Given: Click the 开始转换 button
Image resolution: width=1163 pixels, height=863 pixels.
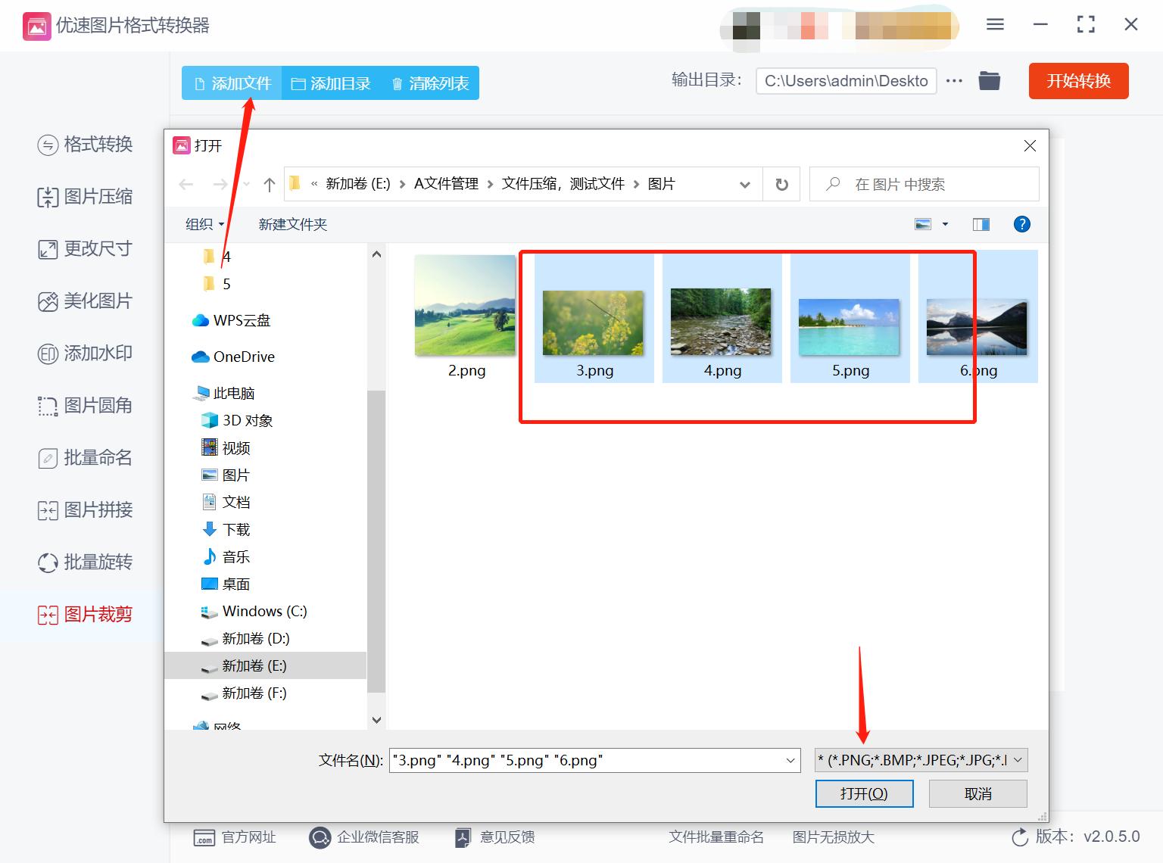Looking at the screenshot, I should click(1078, 81).
